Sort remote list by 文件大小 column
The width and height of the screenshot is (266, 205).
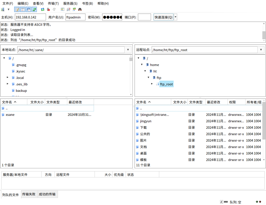coord(179,102)
